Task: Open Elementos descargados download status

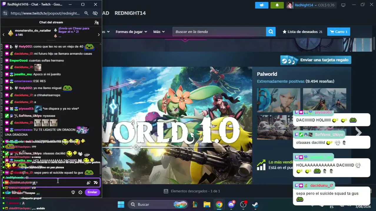Action: point(195,191)
